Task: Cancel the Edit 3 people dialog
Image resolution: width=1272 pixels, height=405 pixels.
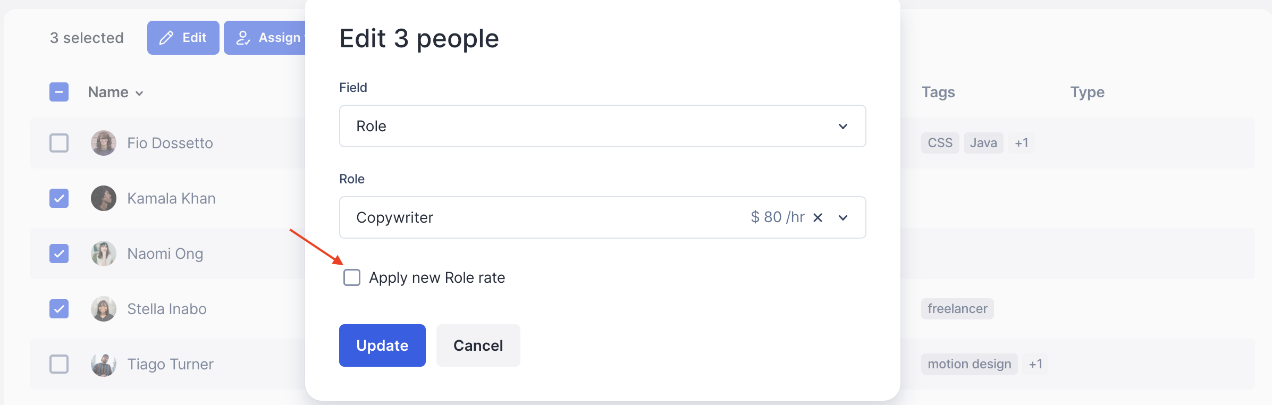Action: [478, 345]
